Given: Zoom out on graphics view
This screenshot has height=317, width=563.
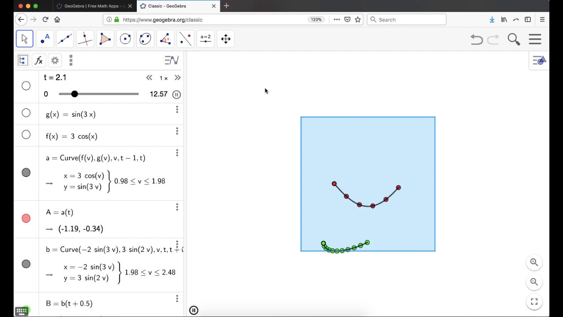Looking at the screenshot, I should coord(534,282).
